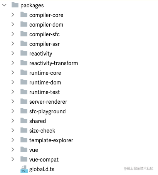Collapse the packages folder chevron
158x175 pixels.
click(x=4, y=5)
